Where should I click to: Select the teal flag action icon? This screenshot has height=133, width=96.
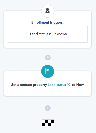[48, 71]
